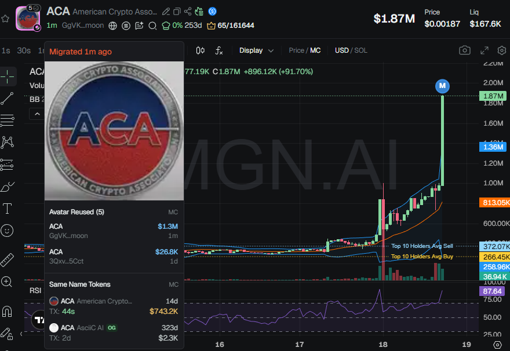Select the text annotation tool
Viewport: 510px width, 351px height.
7,209
